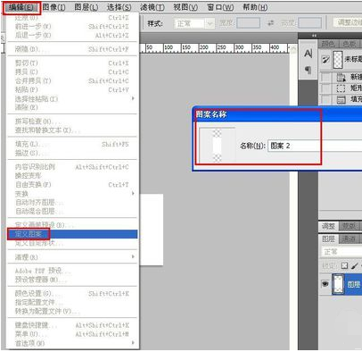This screenshot has height=352, width=362.
Task: Choose 后退一步(K) menu entry
Action: coord(72,36)
